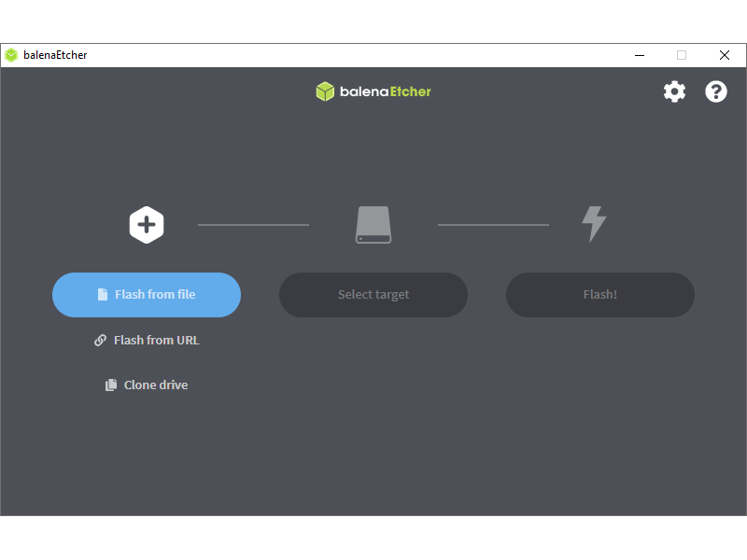Click the balenaEtcher window title text
Screen dimensions: 747x560
(x=55, y=55)
